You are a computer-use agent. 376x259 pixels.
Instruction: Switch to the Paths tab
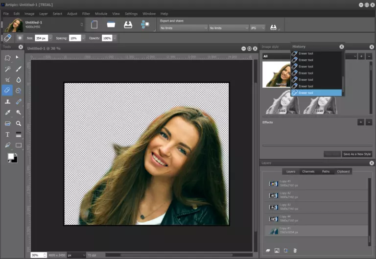(326, 171)
